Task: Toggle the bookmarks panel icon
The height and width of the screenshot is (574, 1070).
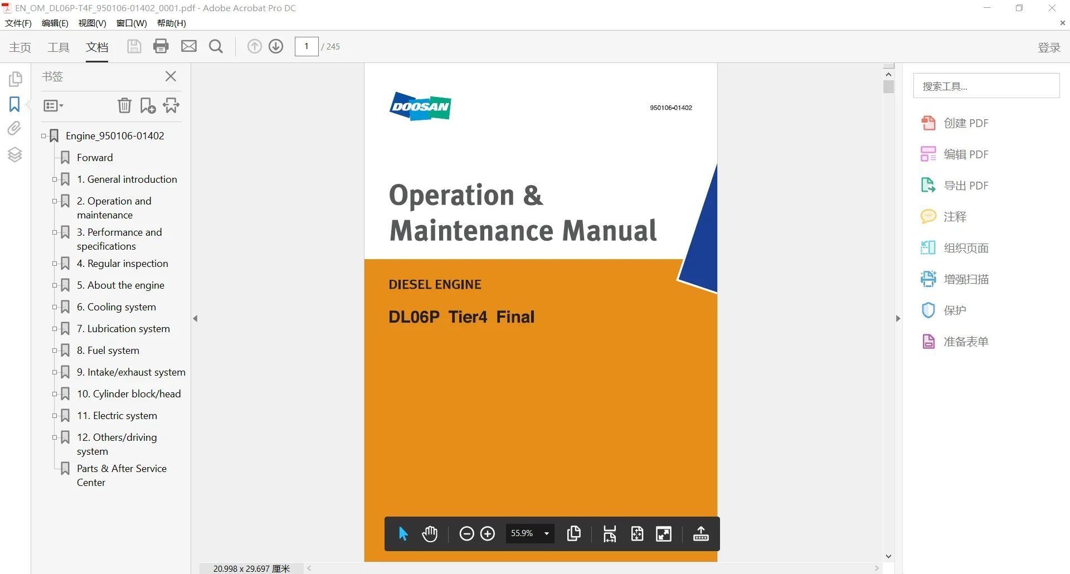Action: click(x=14, y=104)
